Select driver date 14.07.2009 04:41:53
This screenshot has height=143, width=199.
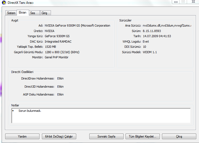[157, 36]
